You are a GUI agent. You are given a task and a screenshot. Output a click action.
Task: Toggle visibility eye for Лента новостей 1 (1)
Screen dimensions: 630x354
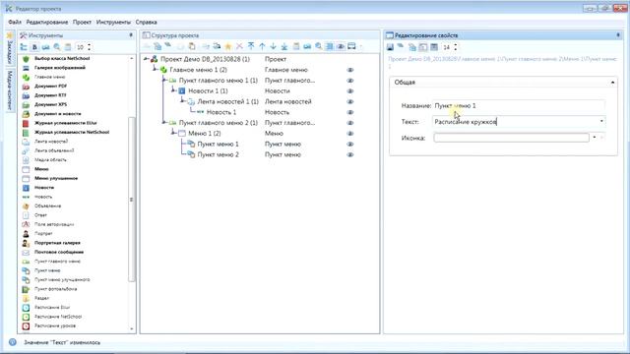click(350, 101)
